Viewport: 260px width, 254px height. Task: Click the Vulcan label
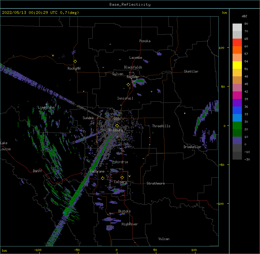(164, 239)
